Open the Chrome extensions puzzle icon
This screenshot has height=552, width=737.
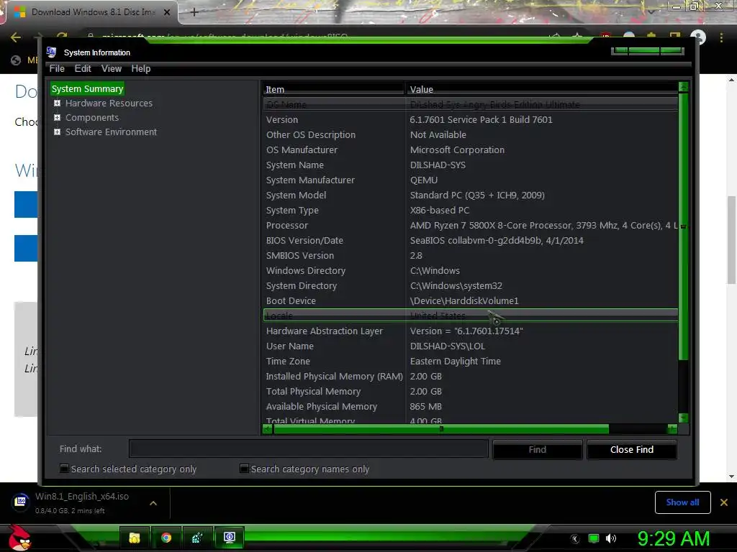pos(651,36)
